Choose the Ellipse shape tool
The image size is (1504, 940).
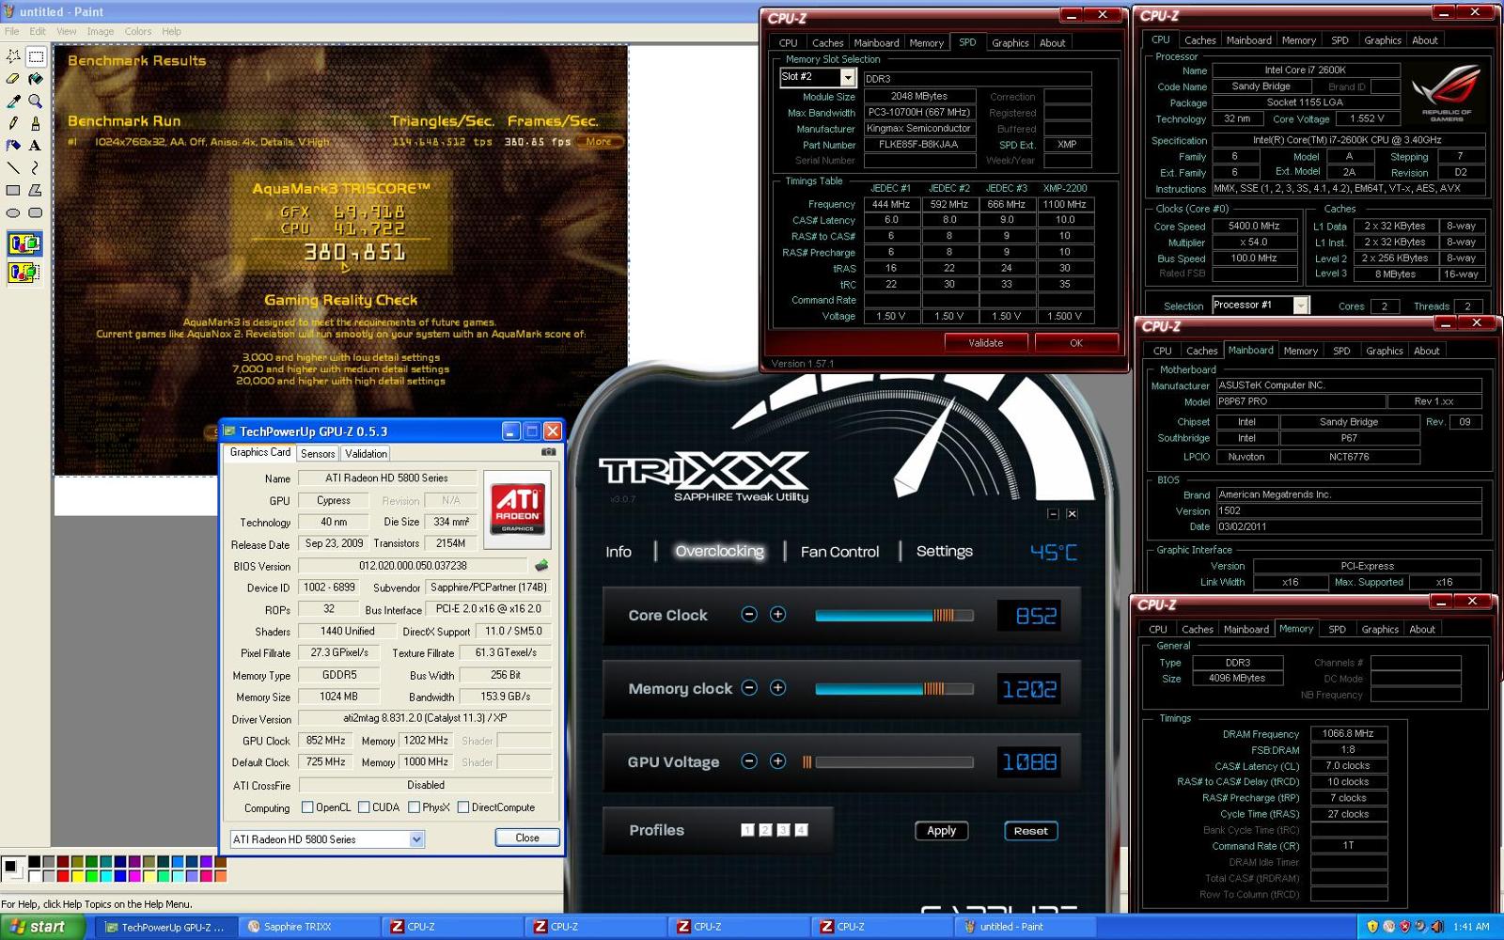13,212
